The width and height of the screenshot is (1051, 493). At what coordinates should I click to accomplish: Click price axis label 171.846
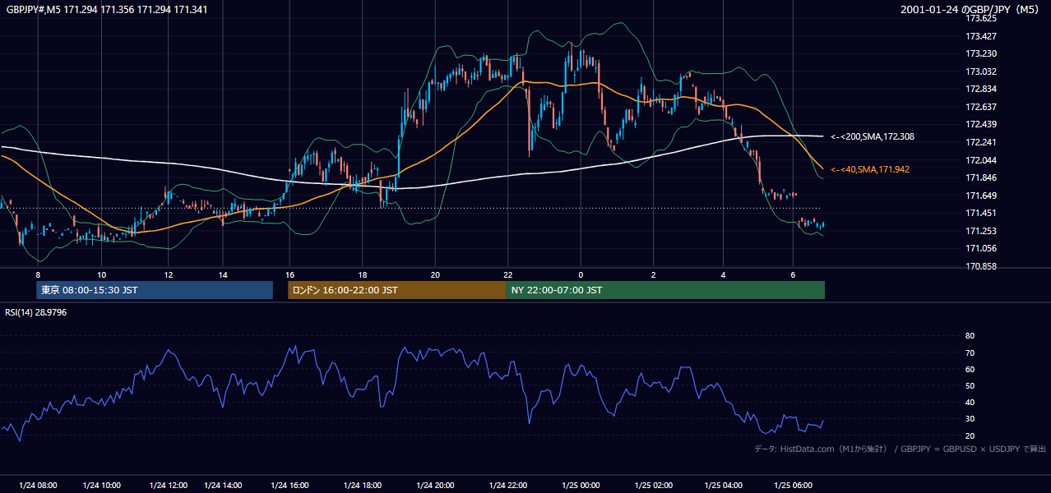click(980, 177)
